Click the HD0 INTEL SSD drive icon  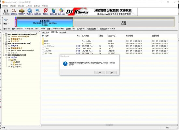6,34
